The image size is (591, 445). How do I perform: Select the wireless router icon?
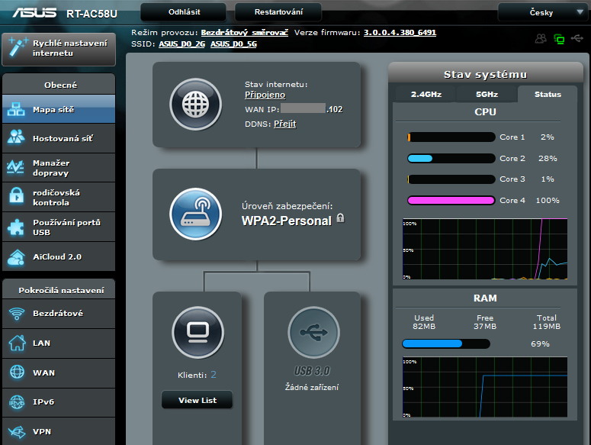[195, 214]
